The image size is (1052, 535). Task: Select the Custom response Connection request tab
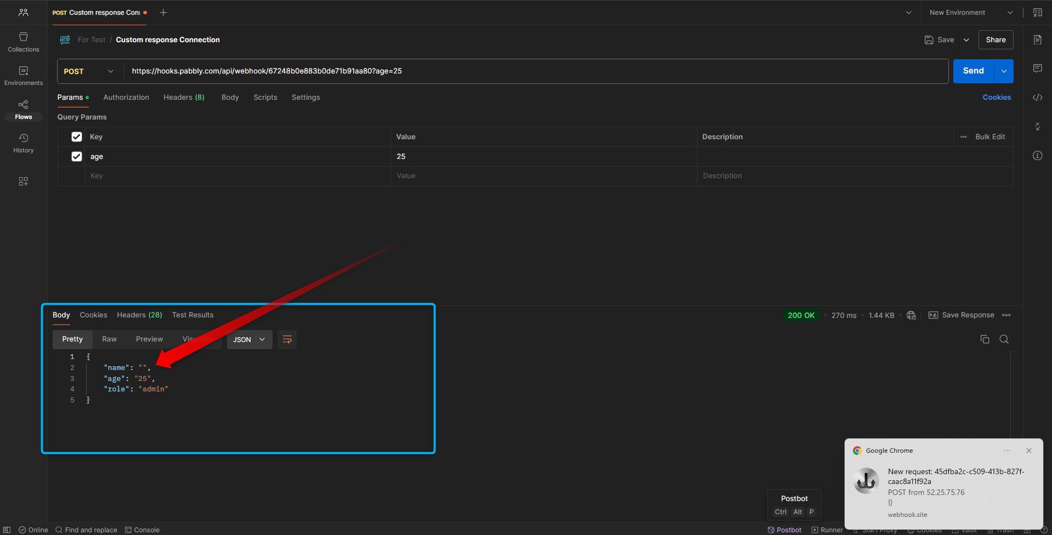[99, 13]
